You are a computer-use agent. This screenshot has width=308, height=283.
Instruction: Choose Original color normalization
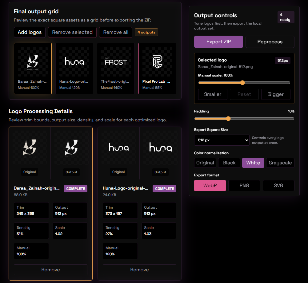(x=205, y=163)
